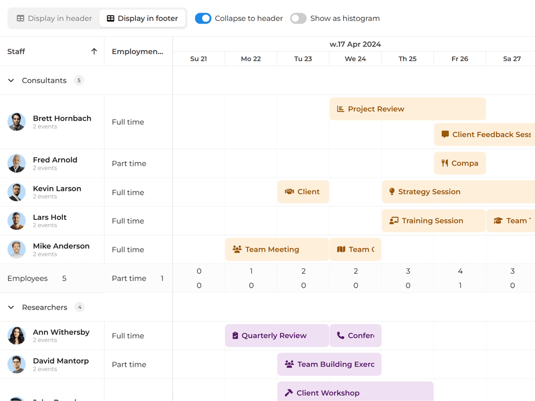Click the clipboard icon on Quarterly Review
The width and height of the screenshot is (535, 401).
tap(235, 336)
